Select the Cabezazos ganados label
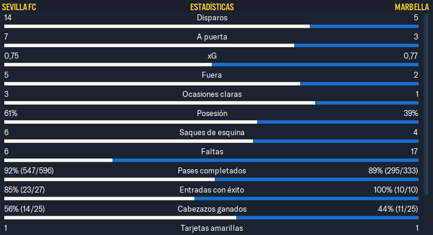Viewport: 433px width, 235px height. (x=212, y=209)
